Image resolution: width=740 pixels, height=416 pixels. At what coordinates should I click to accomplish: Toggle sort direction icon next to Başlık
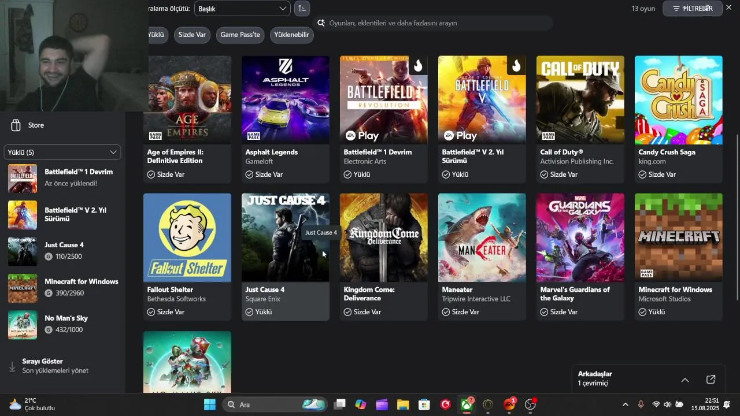coord(302,9)
